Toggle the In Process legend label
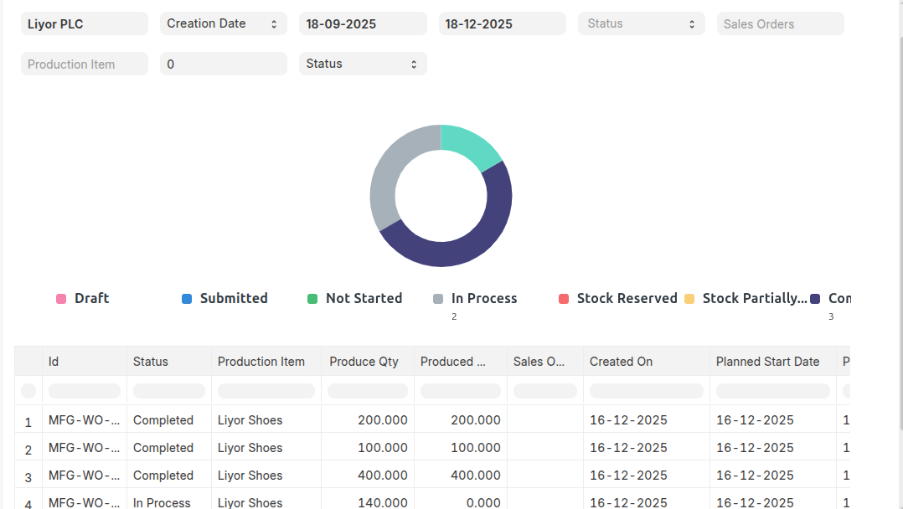The image size is (903, 509). pyautogui.click(x=483, y=298)
